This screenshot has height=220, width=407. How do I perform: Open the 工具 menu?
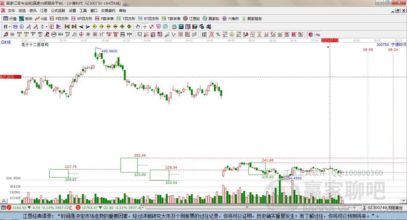[83, 11]
